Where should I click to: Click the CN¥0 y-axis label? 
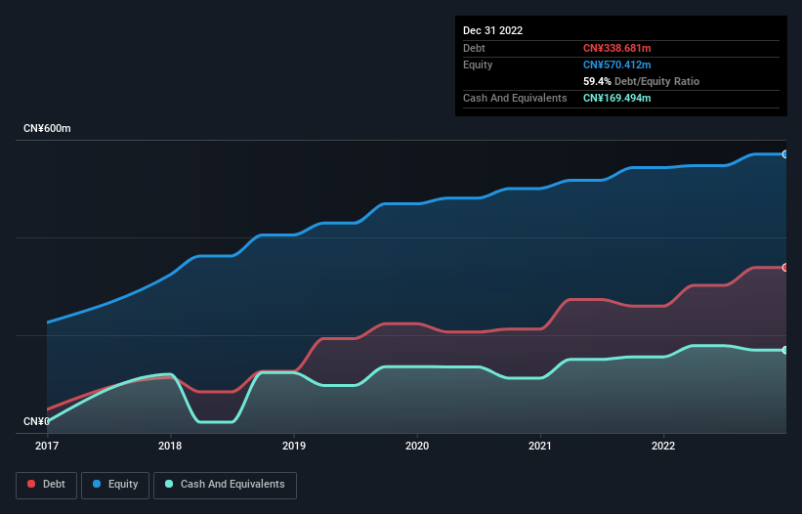pyautogui.click(x=36, y=421)
